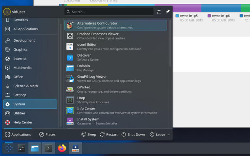Click the Shut Down button
This screenshot has height=156, width=250.
click(x=133, y=135)
